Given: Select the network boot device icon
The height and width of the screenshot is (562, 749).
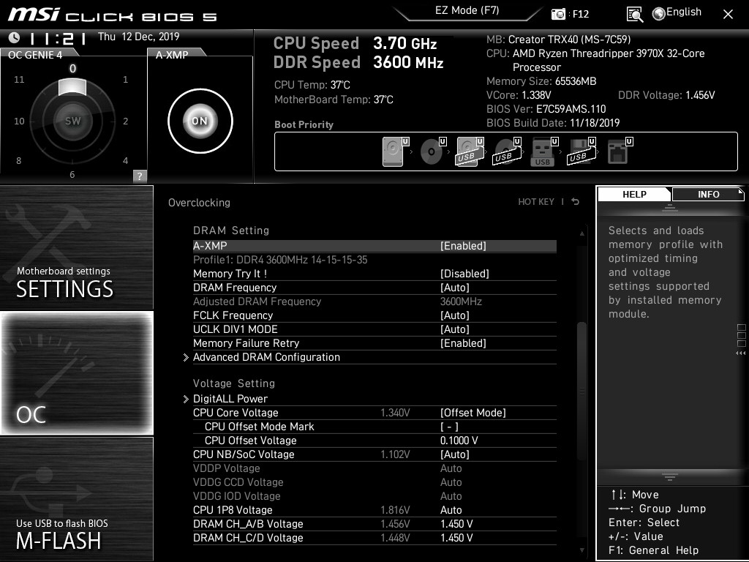Looking at the screenshot, I should tap(620, 151).
